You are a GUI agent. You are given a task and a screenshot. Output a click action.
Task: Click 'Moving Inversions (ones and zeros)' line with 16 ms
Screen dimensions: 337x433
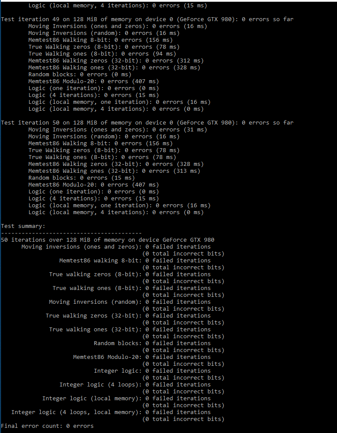[x=118, y=26]
